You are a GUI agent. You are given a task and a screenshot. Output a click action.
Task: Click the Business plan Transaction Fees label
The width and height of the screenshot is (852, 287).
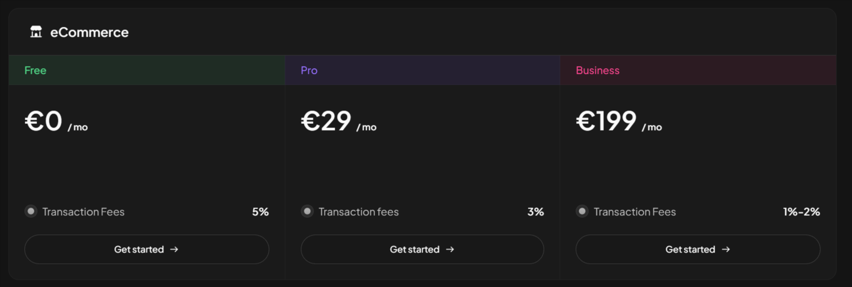click(x=635, y=212)
